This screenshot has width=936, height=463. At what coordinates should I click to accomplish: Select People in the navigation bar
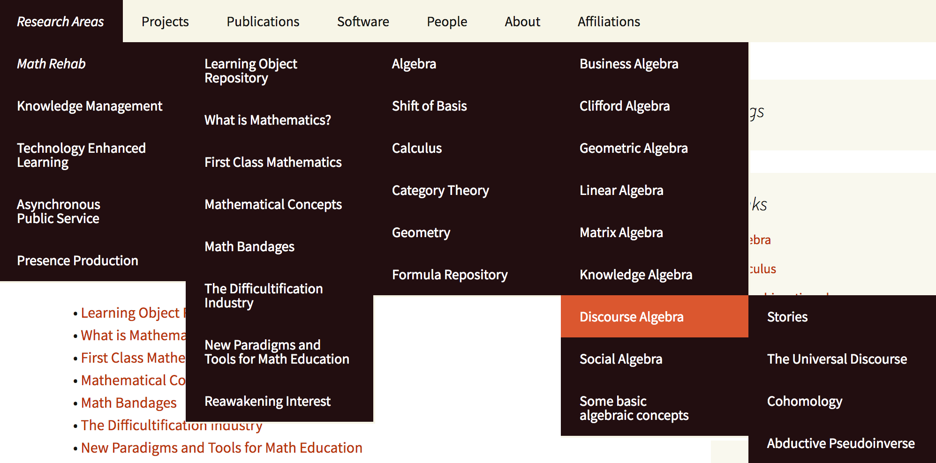coord(447,22)
